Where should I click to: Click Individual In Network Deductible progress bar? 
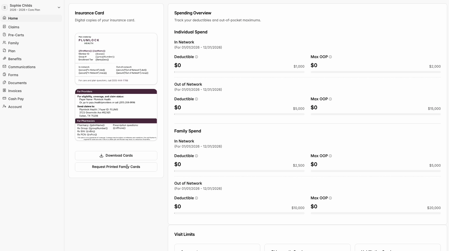coord(239,72)
